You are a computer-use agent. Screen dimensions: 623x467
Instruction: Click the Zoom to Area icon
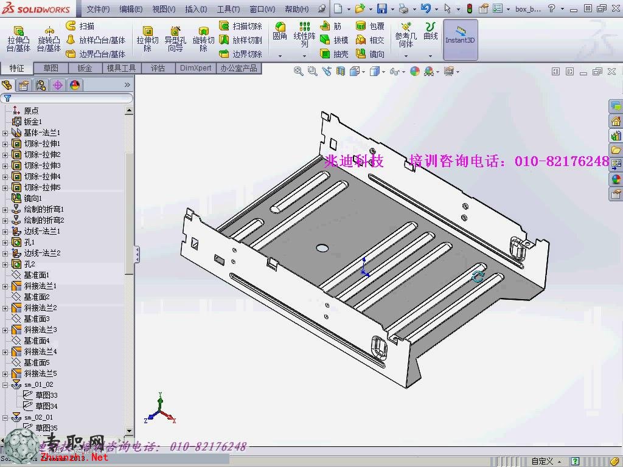pos(313,72)
